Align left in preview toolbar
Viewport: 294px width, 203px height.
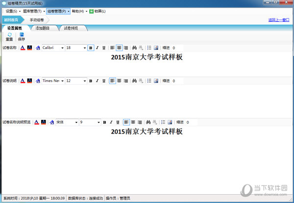(126, 122)
